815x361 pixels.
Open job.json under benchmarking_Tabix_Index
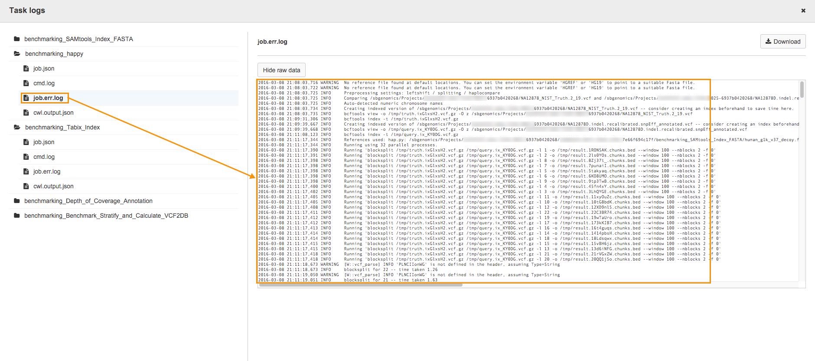tap(44, 142)
